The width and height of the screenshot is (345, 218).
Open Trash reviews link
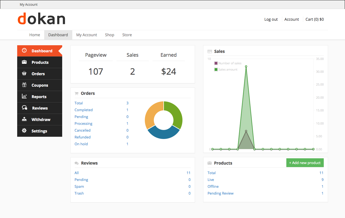pos(79,193)
